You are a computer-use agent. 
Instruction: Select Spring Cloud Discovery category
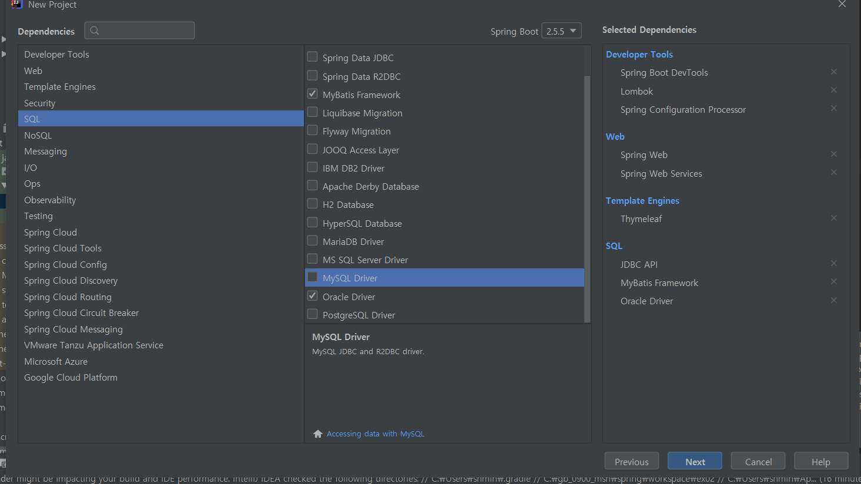pos(160,280)
